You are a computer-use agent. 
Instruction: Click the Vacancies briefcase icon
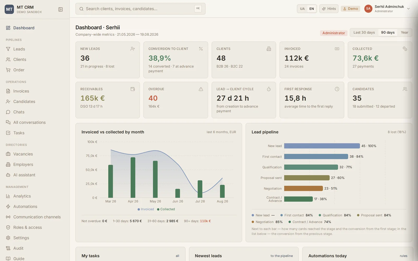[x=8, y=154]
